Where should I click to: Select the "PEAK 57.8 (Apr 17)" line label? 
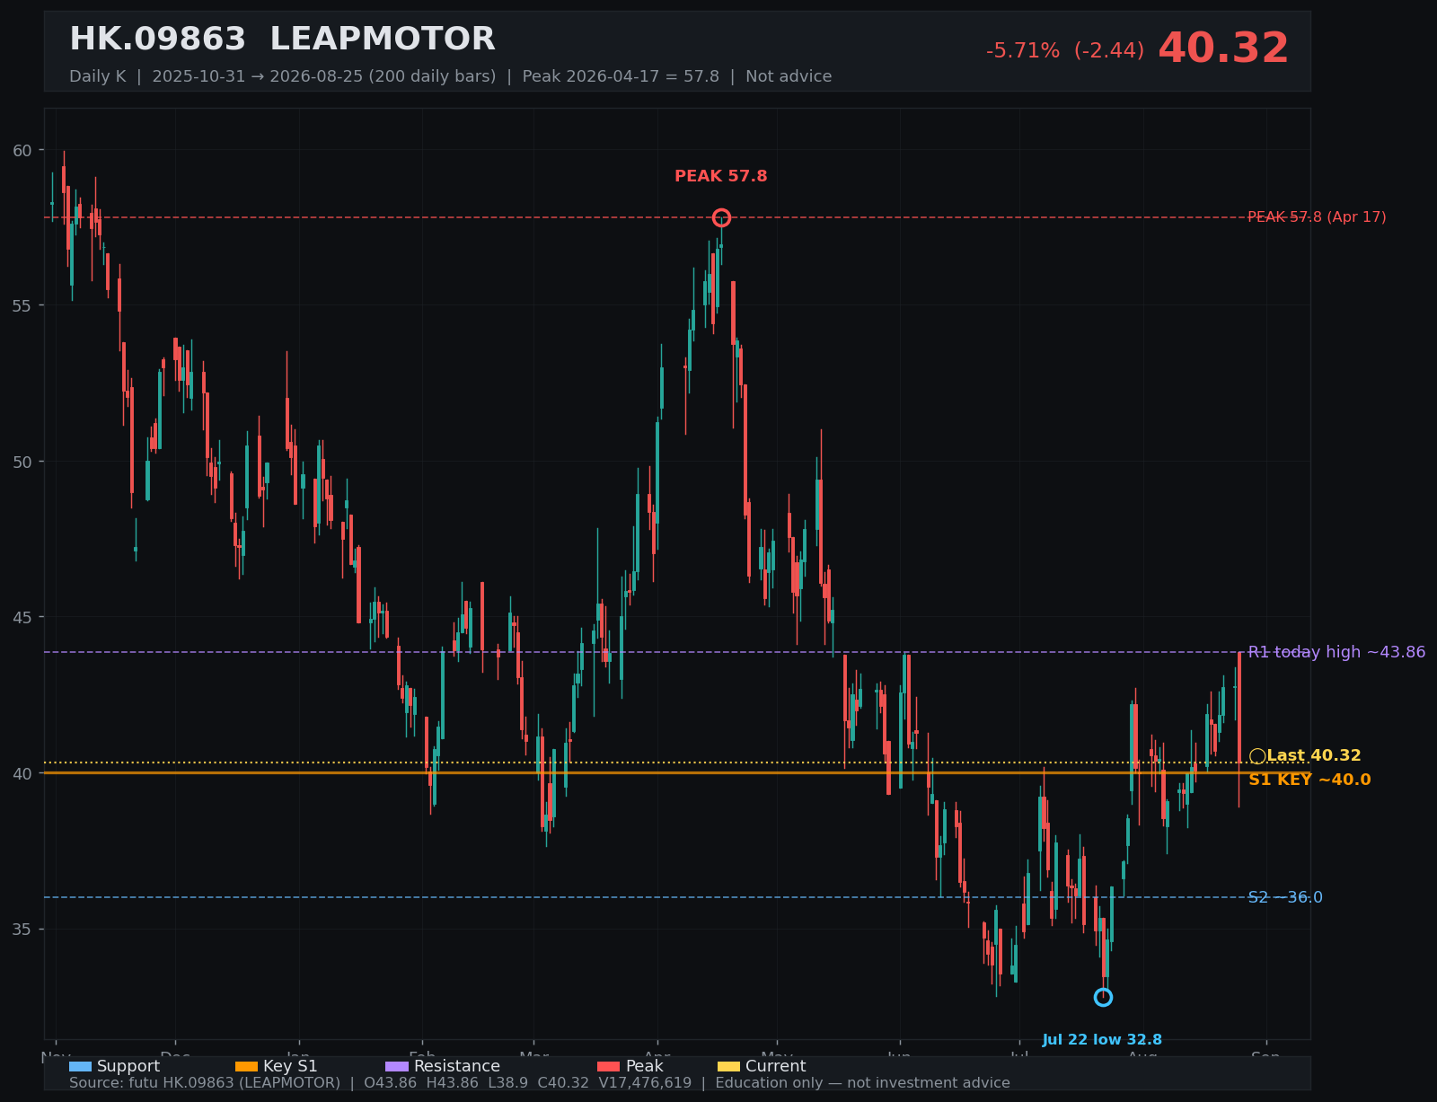tap(1317, 217)
